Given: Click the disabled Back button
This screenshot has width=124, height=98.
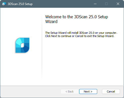Looking at the screenshot, I should pos(70,91).
